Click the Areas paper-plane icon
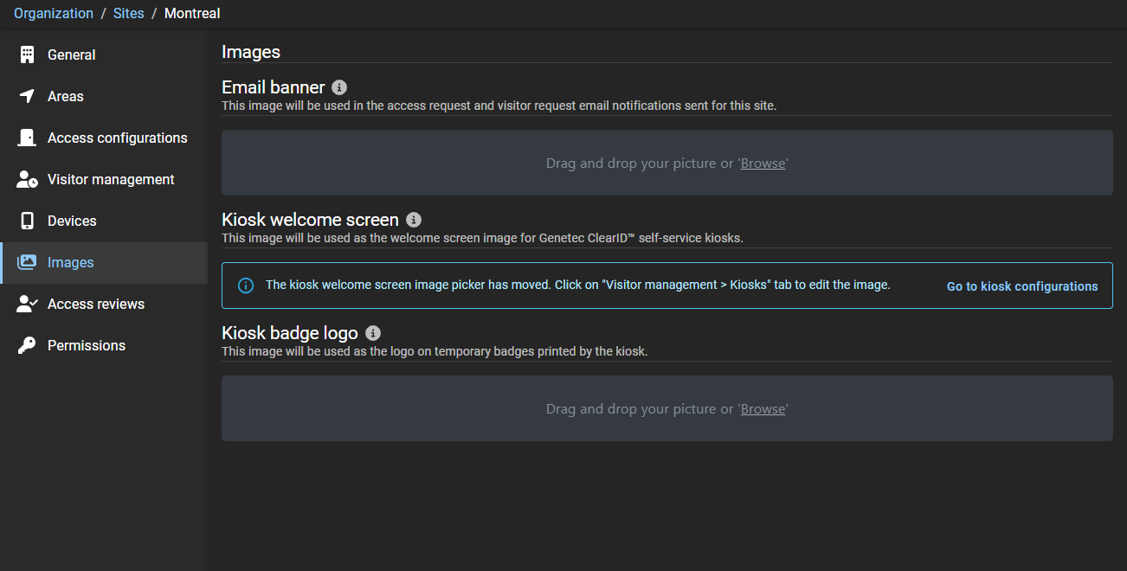 tap(27, 96)
